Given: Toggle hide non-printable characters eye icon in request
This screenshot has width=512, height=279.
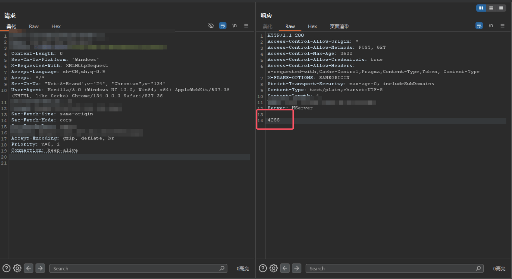Looking at the screenshot, I should 211,26.
